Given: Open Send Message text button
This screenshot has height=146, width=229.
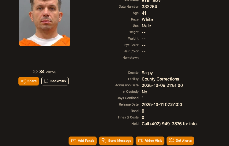Looking at the screenshot, I should point(120,141).
